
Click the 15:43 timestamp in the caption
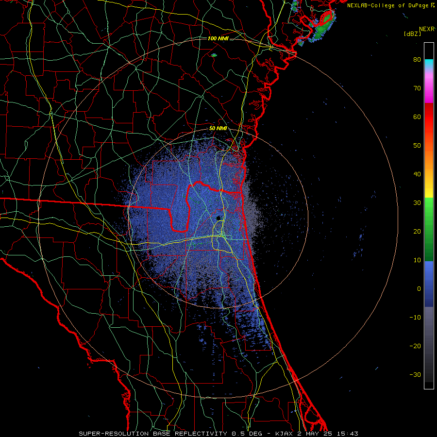pyautogui.click(x=348, y=434)
